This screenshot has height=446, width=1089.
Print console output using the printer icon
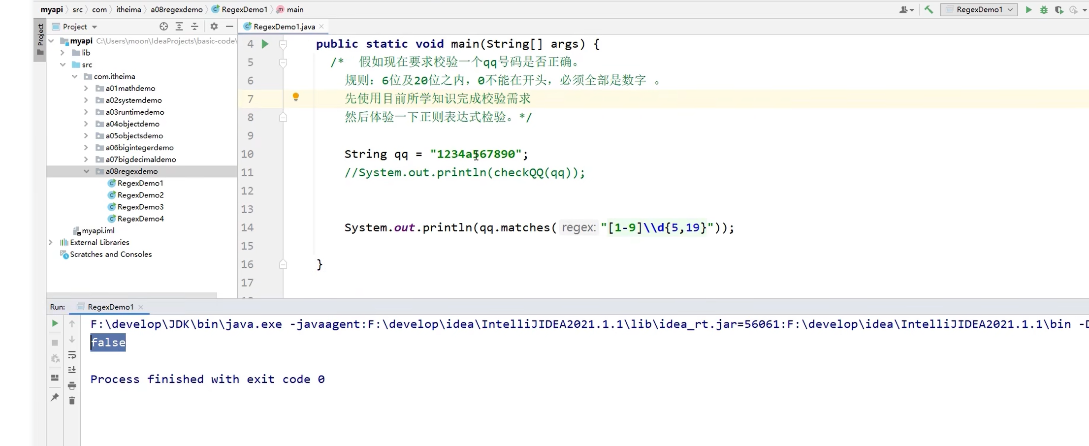[x=72, y=386]
